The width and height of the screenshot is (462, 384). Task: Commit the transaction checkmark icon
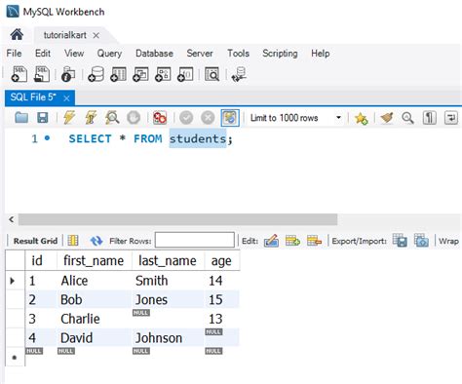pos(186,118)
